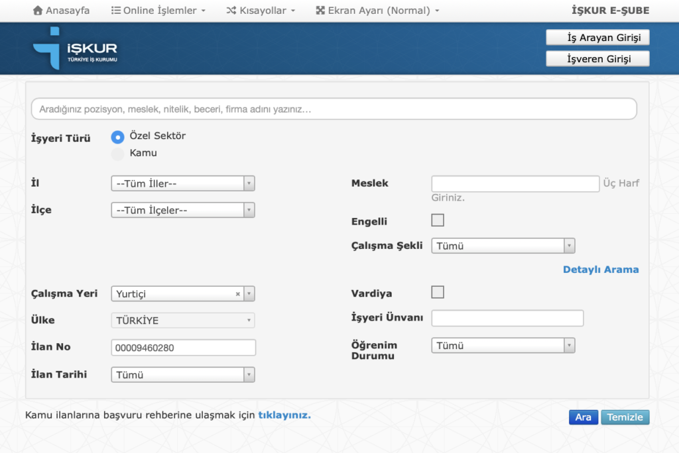Expand the Öğrenim Durumu dropdown

pos(503,346)
